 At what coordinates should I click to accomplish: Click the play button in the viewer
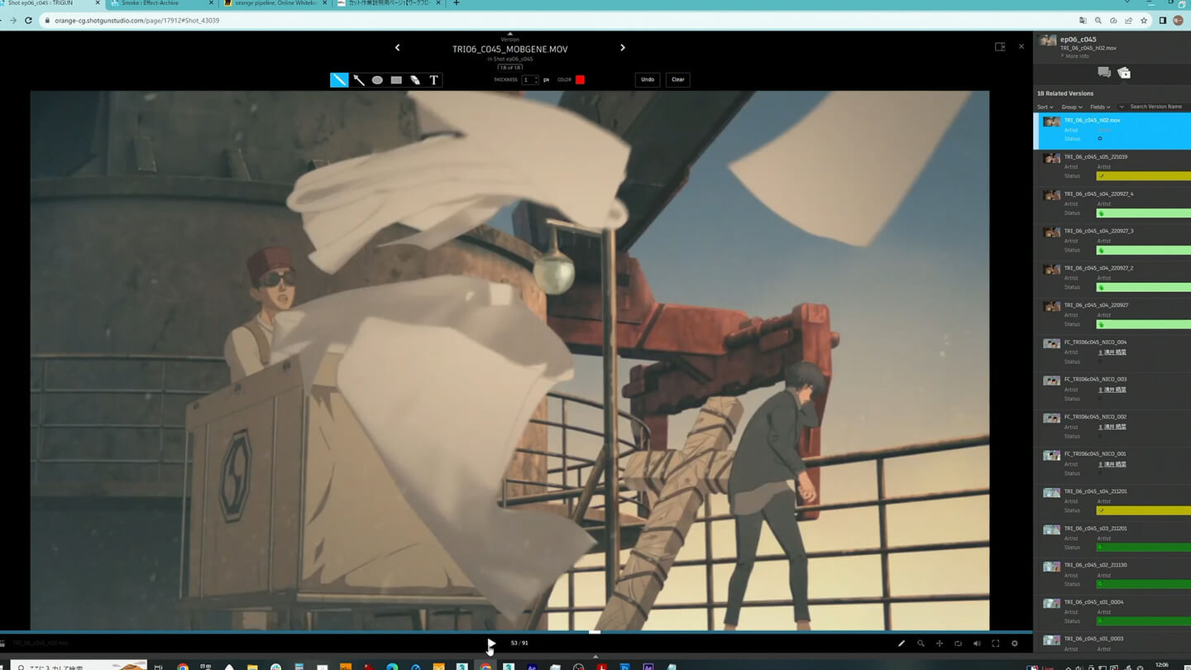pyautogui.click(x=491, y=643)
